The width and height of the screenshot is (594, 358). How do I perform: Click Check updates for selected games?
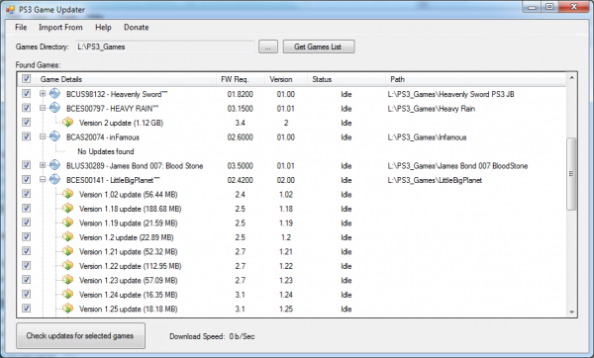[80, 335]
